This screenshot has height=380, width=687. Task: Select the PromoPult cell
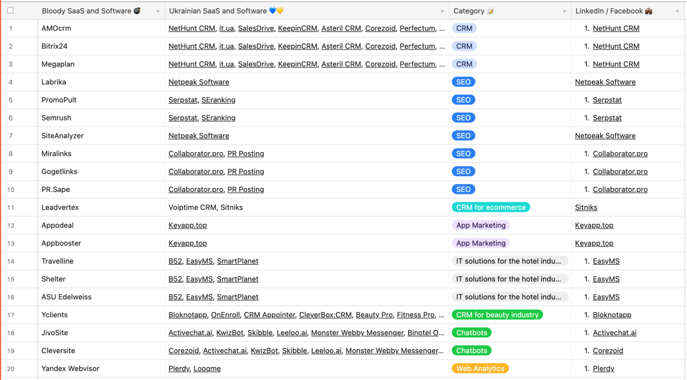pos(101,100)
